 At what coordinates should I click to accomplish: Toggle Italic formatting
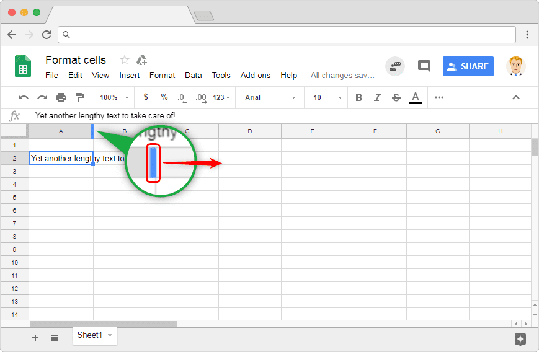378,97
